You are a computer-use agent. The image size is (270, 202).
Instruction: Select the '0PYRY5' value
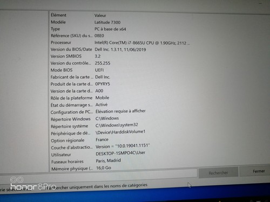tap(103, 84)
